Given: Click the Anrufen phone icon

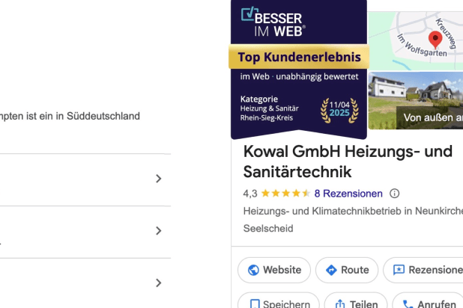Looking at the screenshot, I should pyautogui.click(x=408, y=304).
